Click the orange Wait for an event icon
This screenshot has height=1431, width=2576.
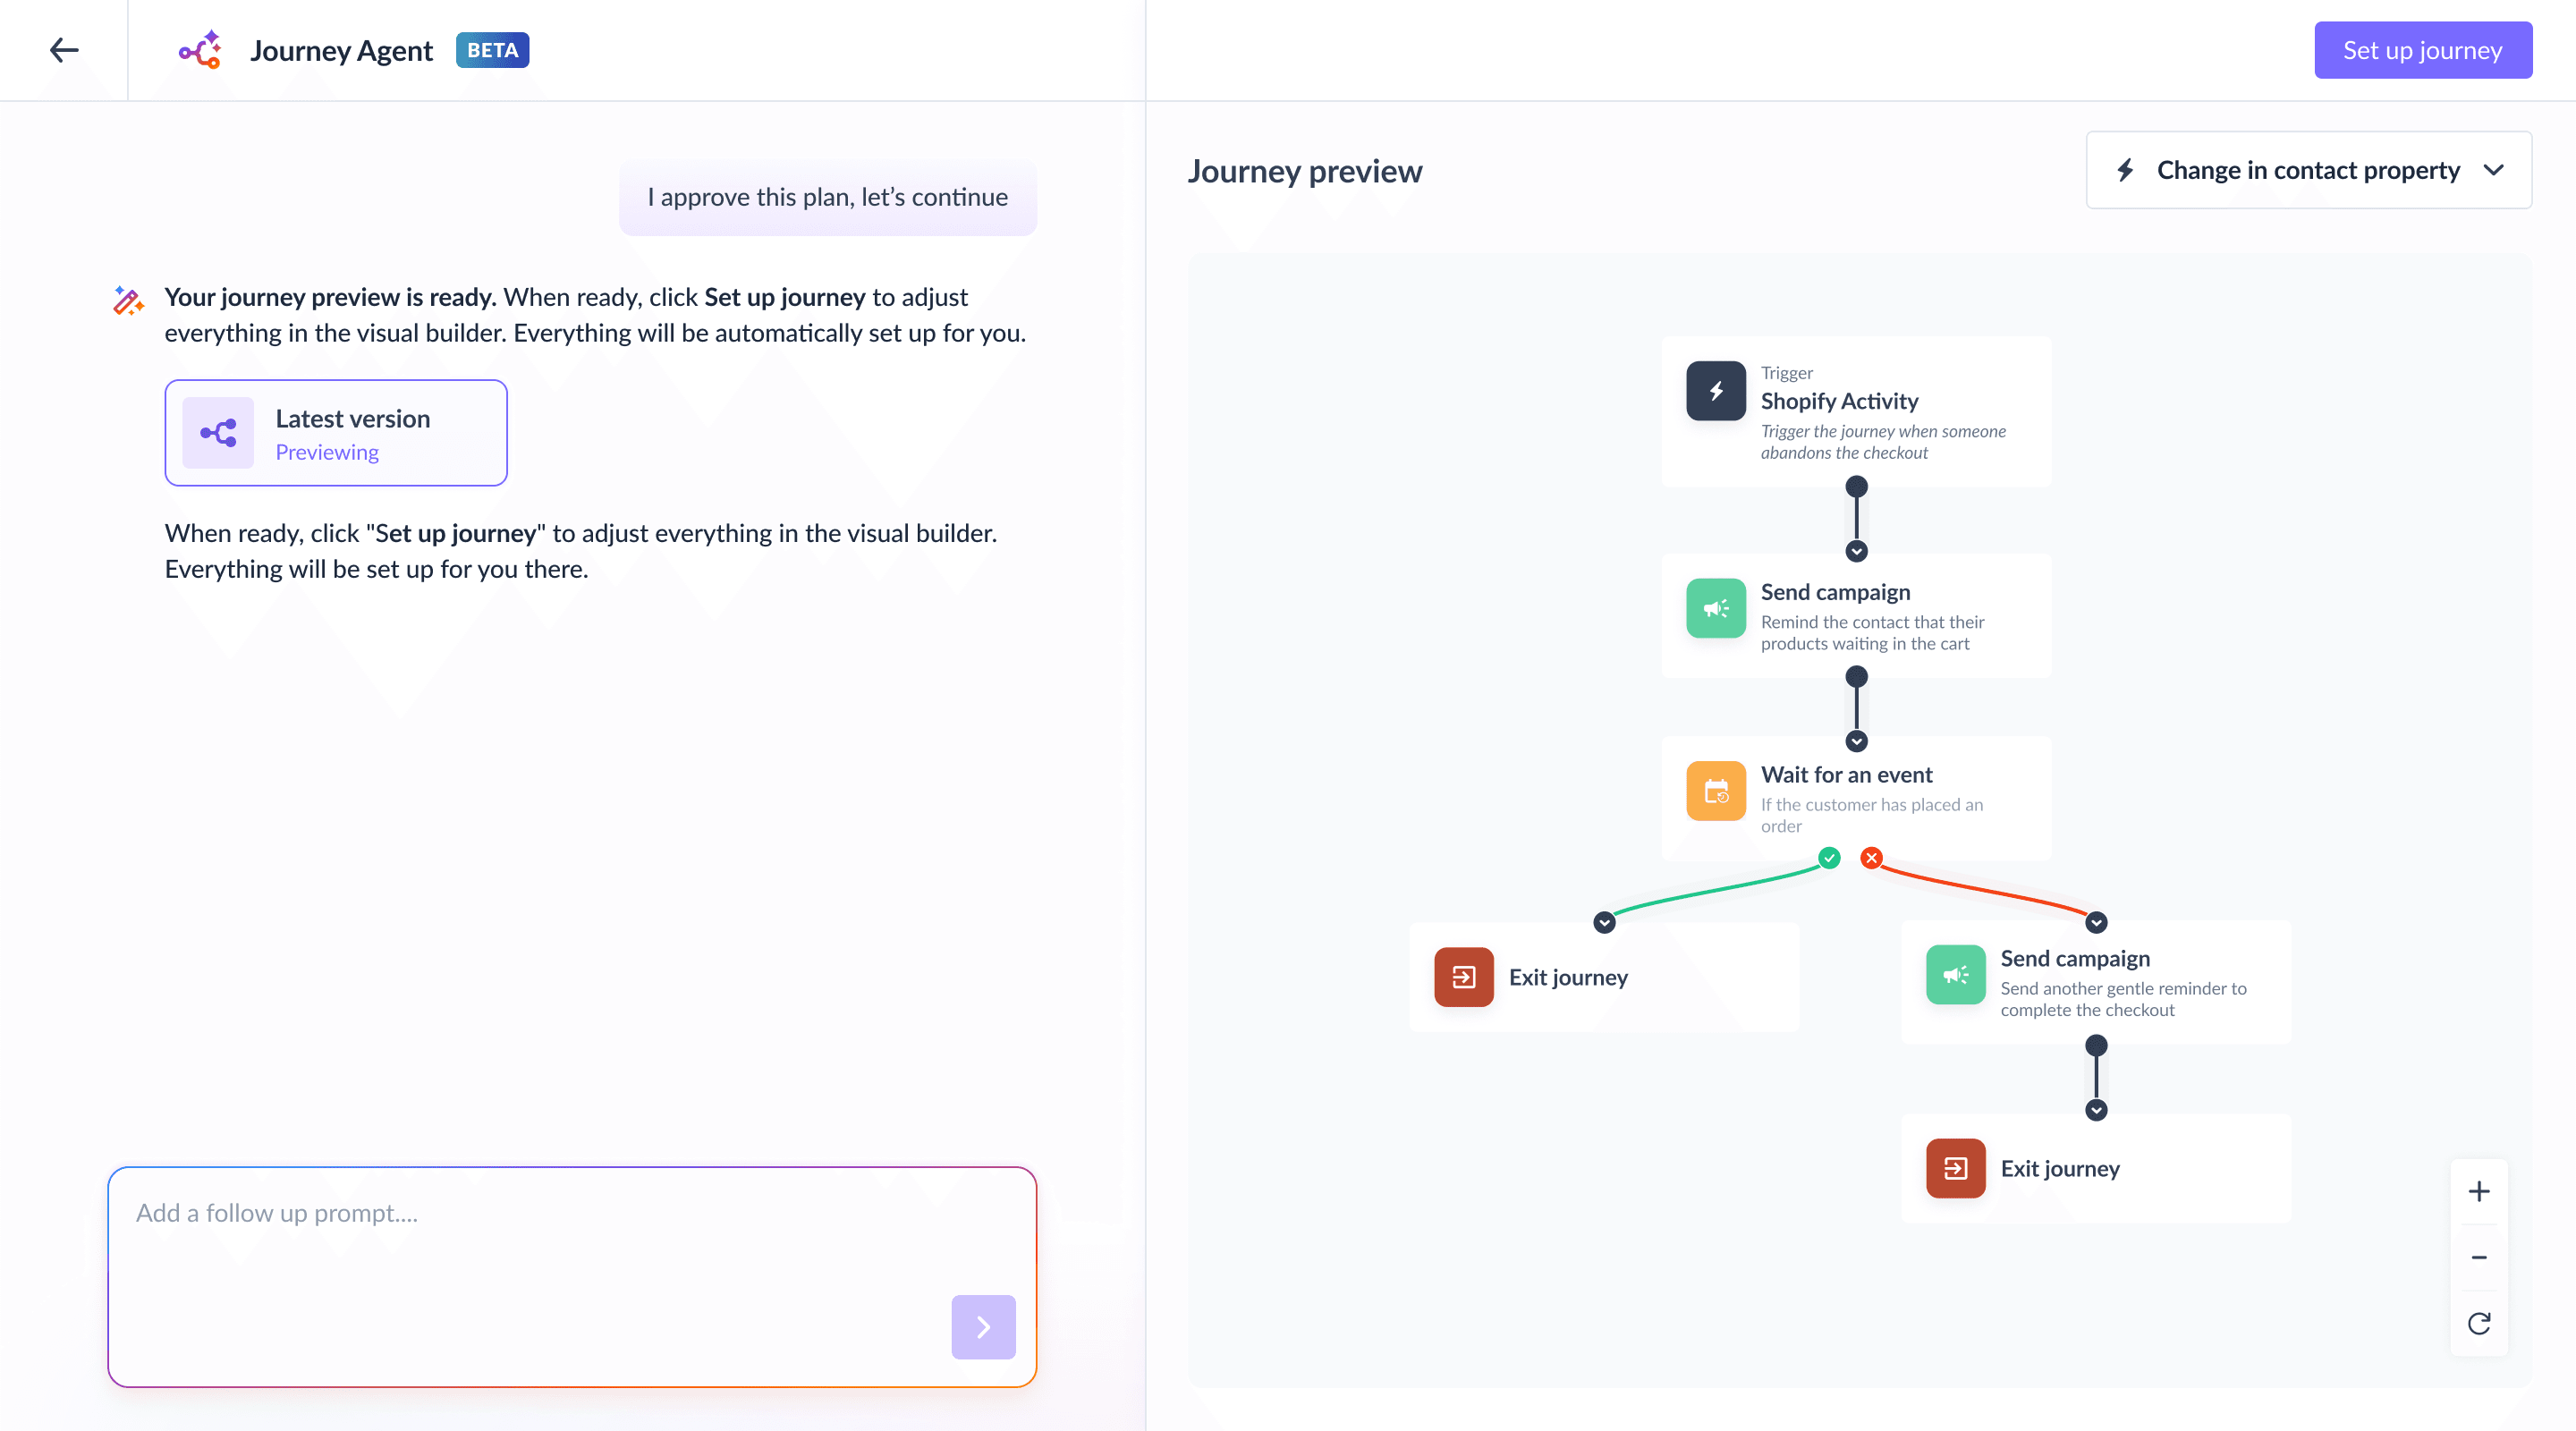[x=1715, y=791]
